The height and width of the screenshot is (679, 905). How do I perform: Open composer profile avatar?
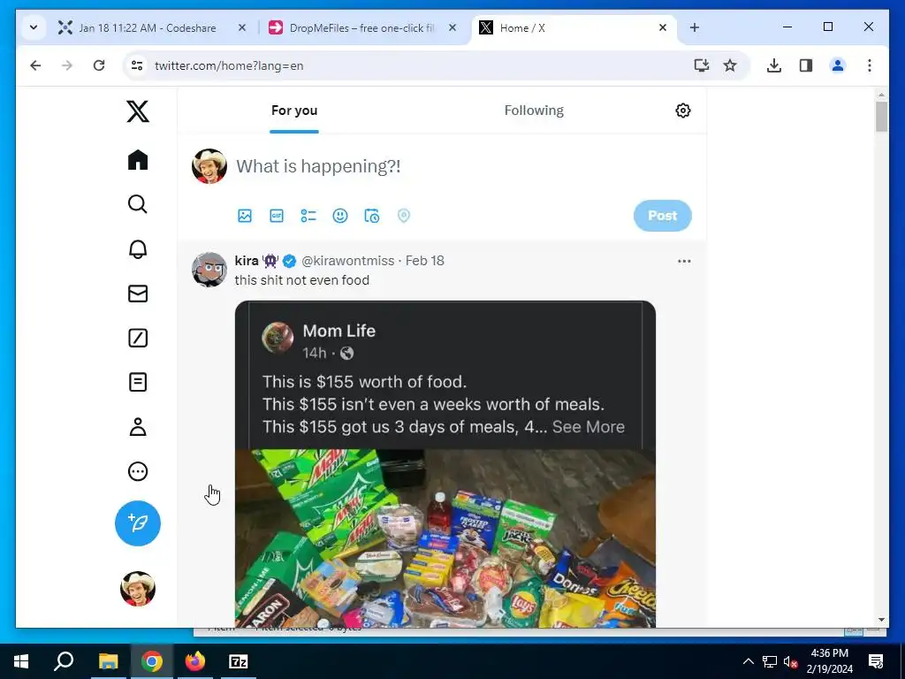coord(209,166)
